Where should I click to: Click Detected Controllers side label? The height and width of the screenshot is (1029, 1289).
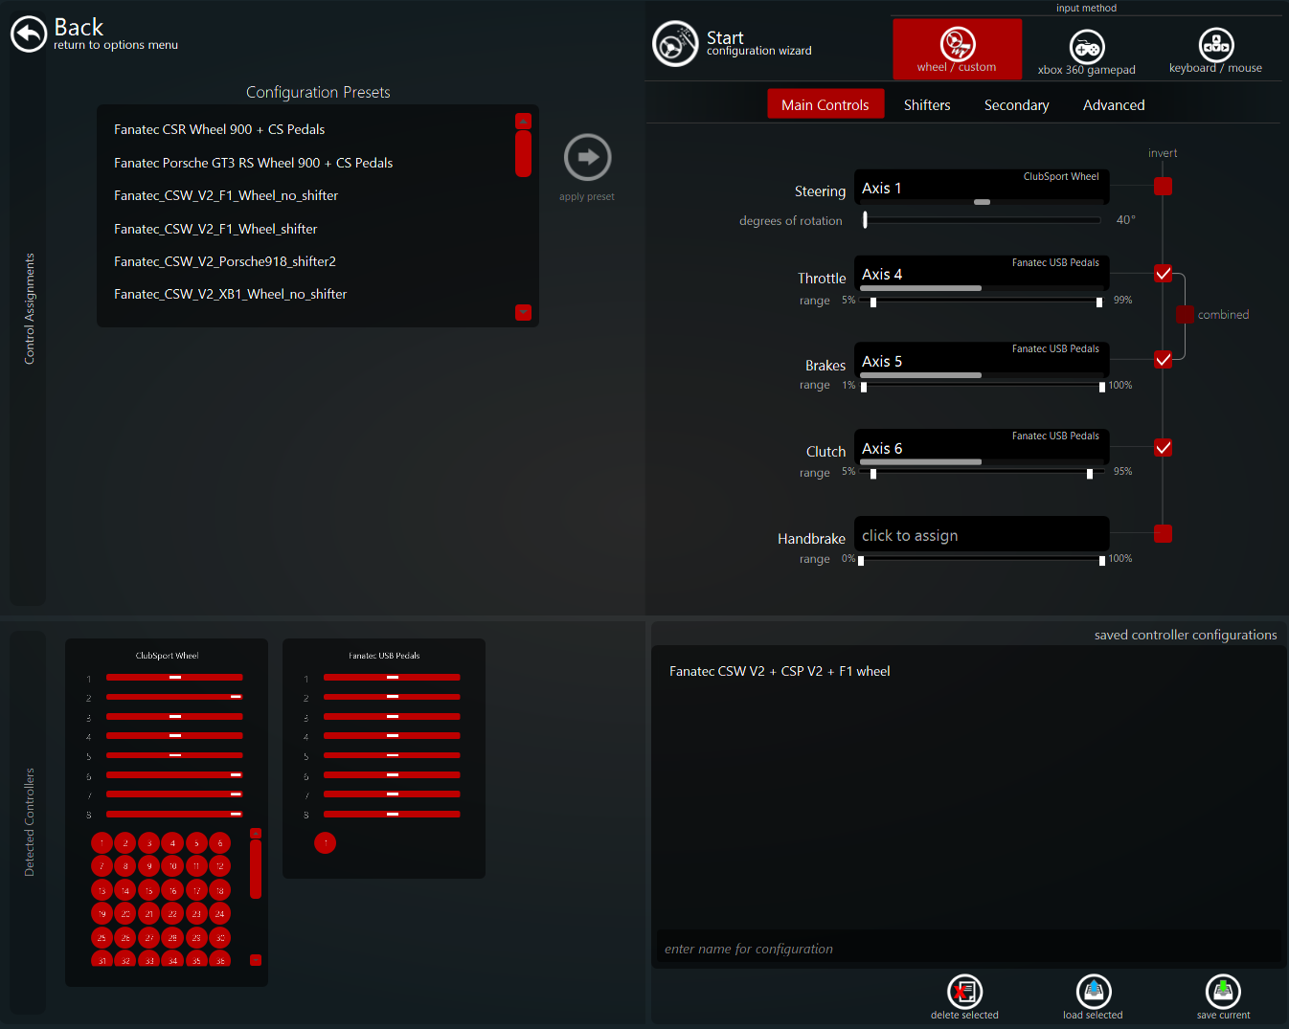[x=29, y=822]
